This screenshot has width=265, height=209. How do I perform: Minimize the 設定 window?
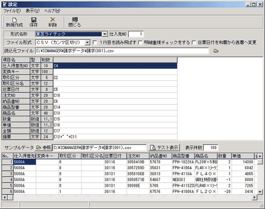[249, 4]
